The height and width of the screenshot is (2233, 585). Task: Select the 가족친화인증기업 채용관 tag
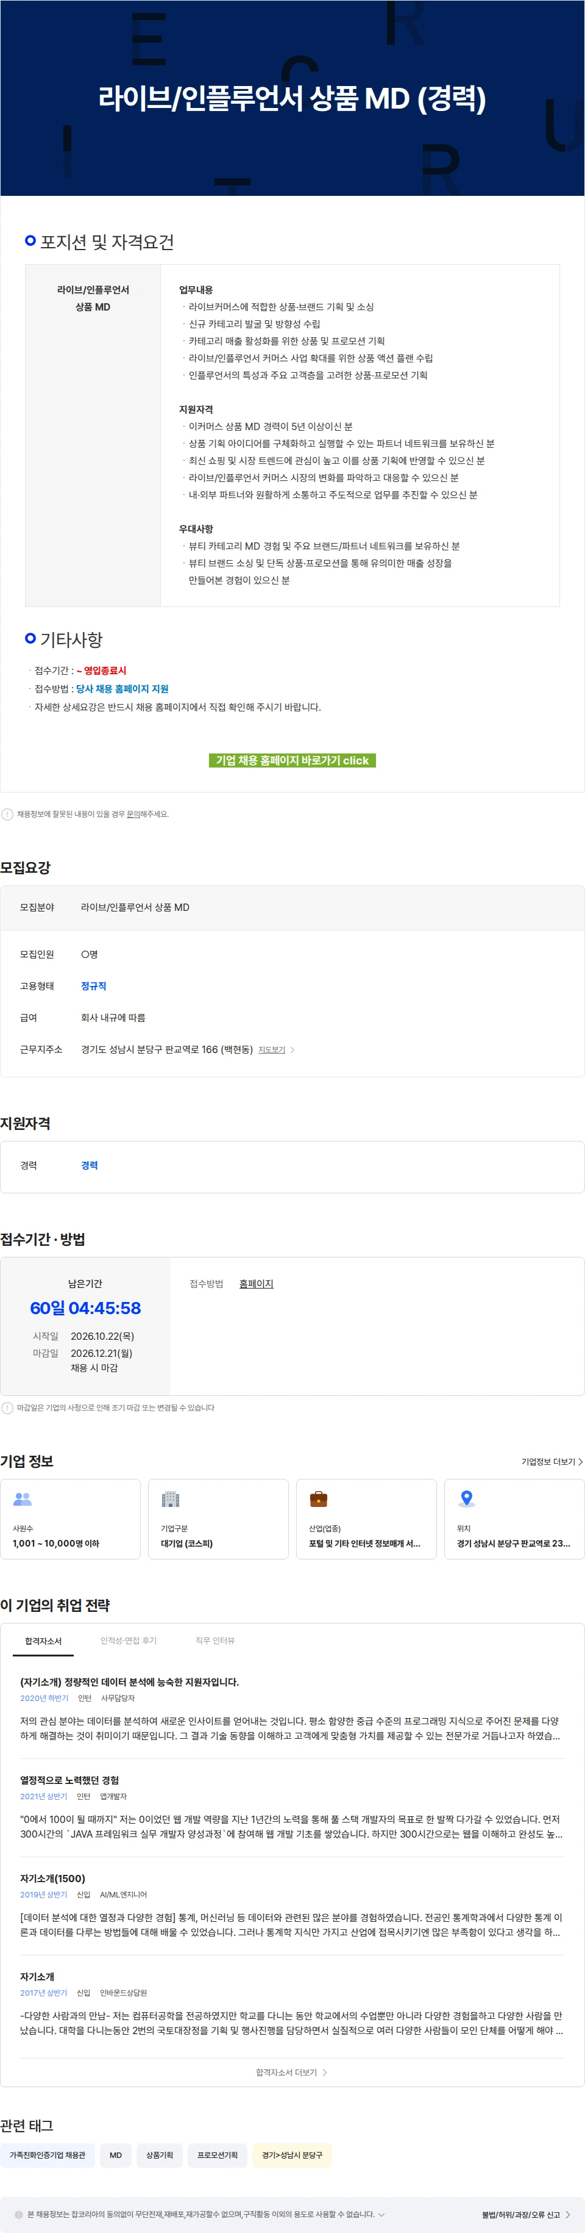coord(48,2155)
